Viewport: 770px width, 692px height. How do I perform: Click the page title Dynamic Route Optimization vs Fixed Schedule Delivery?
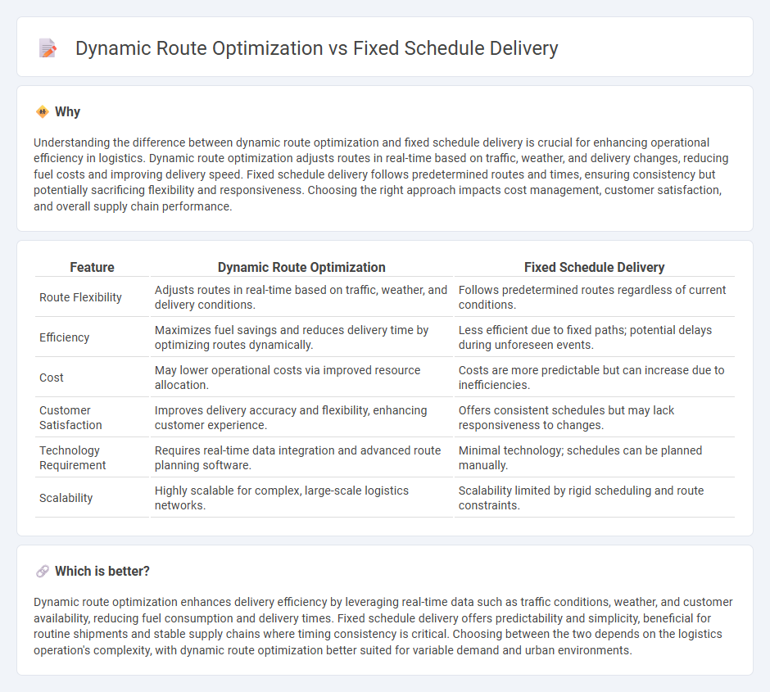(317, 48)
